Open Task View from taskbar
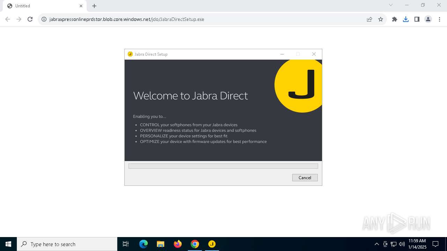Viewport: 447px width, 251px height. pyautogui.click(x=126, y=244)
